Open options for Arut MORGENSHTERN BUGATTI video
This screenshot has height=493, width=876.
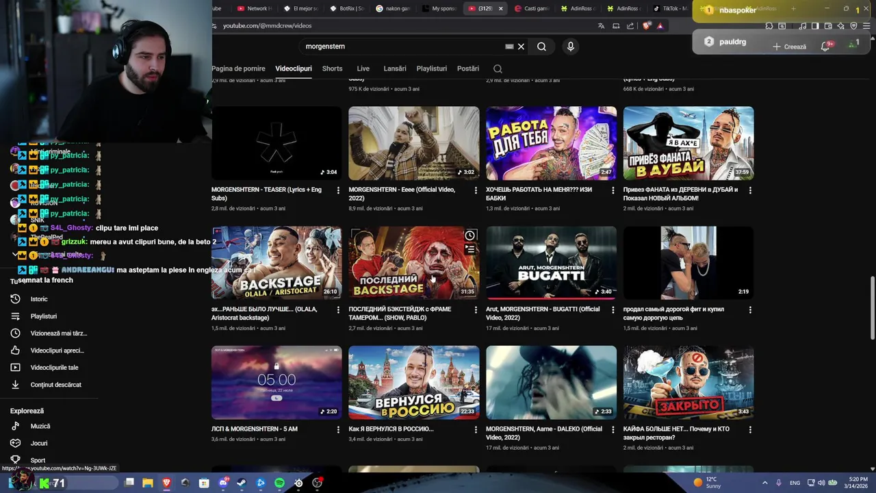(613, 310)
